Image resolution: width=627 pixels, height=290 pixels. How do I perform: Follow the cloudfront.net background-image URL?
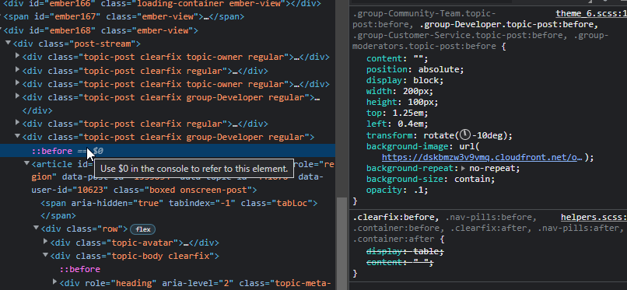click(482, 157)
